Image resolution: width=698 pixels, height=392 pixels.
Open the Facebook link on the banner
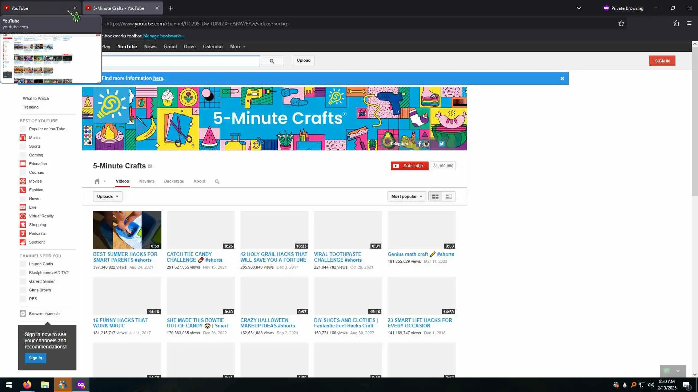pyautogui.click(x=419, y=144)
